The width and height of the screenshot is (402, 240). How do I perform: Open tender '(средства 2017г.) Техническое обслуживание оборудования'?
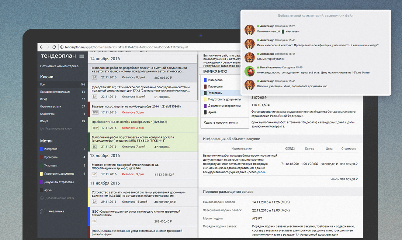coord(143,92)
